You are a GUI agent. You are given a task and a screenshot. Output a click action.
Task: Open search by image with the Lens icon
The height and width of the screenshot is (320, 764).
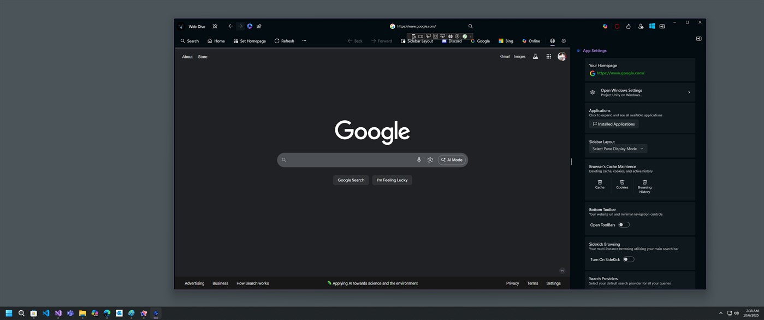[x=430, y=159]
